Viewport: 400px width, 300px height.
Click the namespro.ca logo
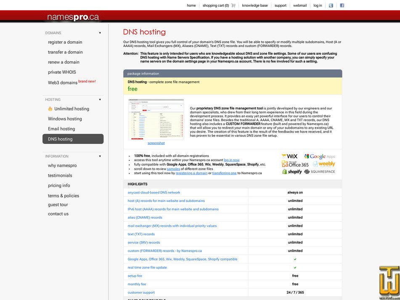click(73, 17)
